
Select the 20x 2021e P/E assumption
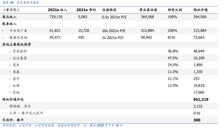(114, 31)
